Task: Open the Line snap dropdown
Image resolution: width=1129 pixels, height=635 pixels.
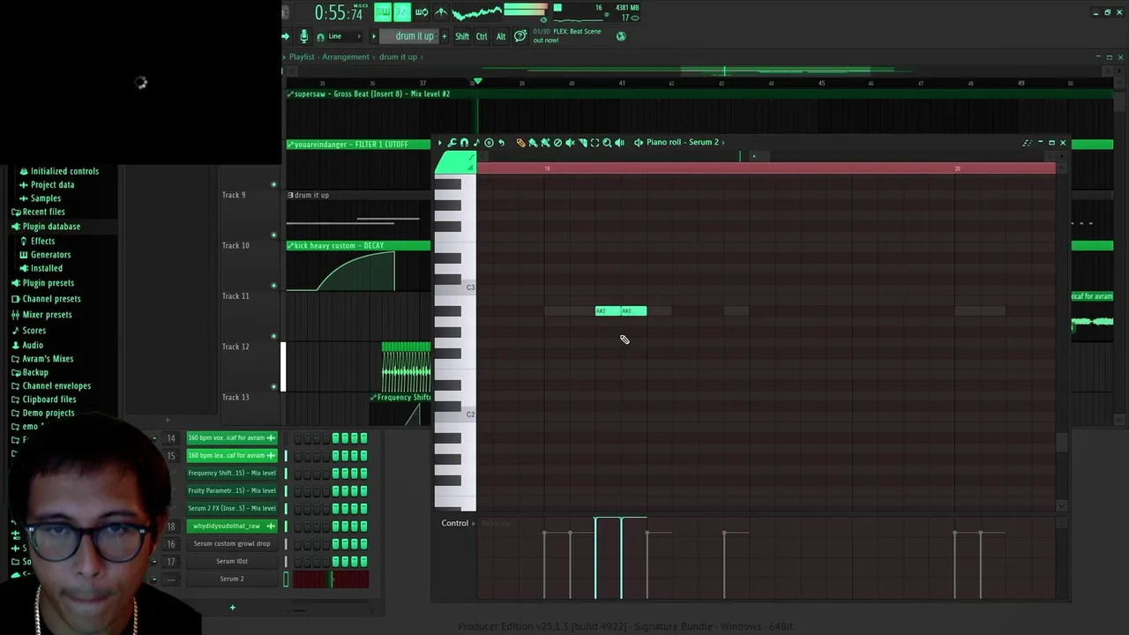Action: click(345, 36)
